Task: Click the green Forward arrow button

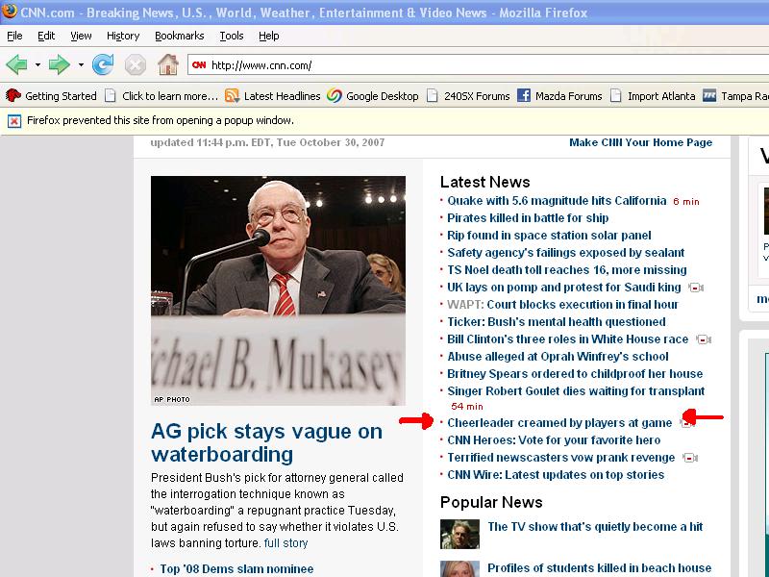Action: (x=60, y=65)
